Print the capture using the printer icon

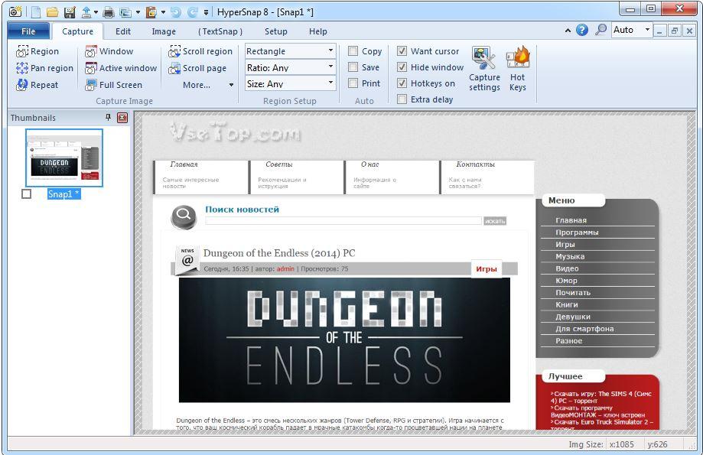109,12
